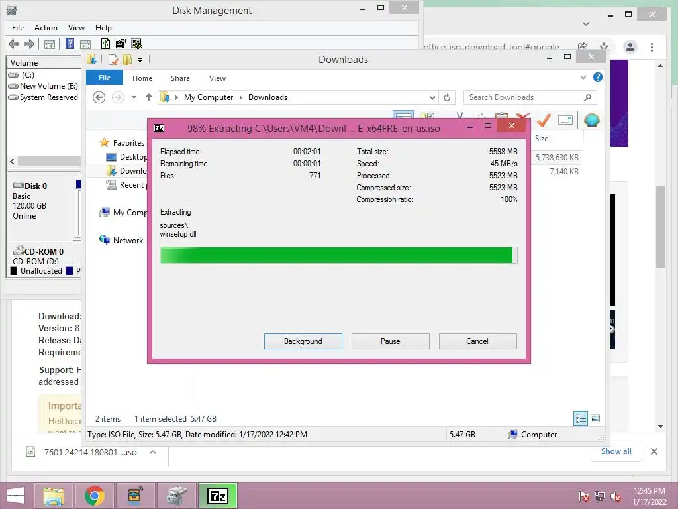Bookmark this page with the star icon
This screenshot has width=678, height=509.
tap(604, 46)
